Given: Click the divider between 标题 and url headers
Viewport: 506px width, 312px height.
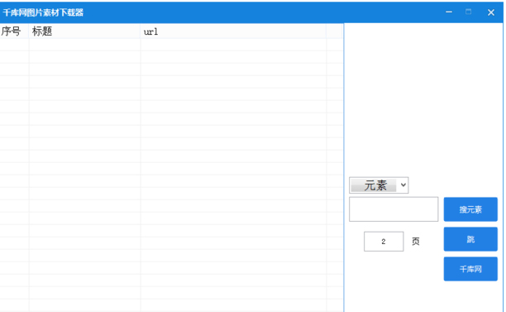Looking at the screenshot, I should pos(141,31).
